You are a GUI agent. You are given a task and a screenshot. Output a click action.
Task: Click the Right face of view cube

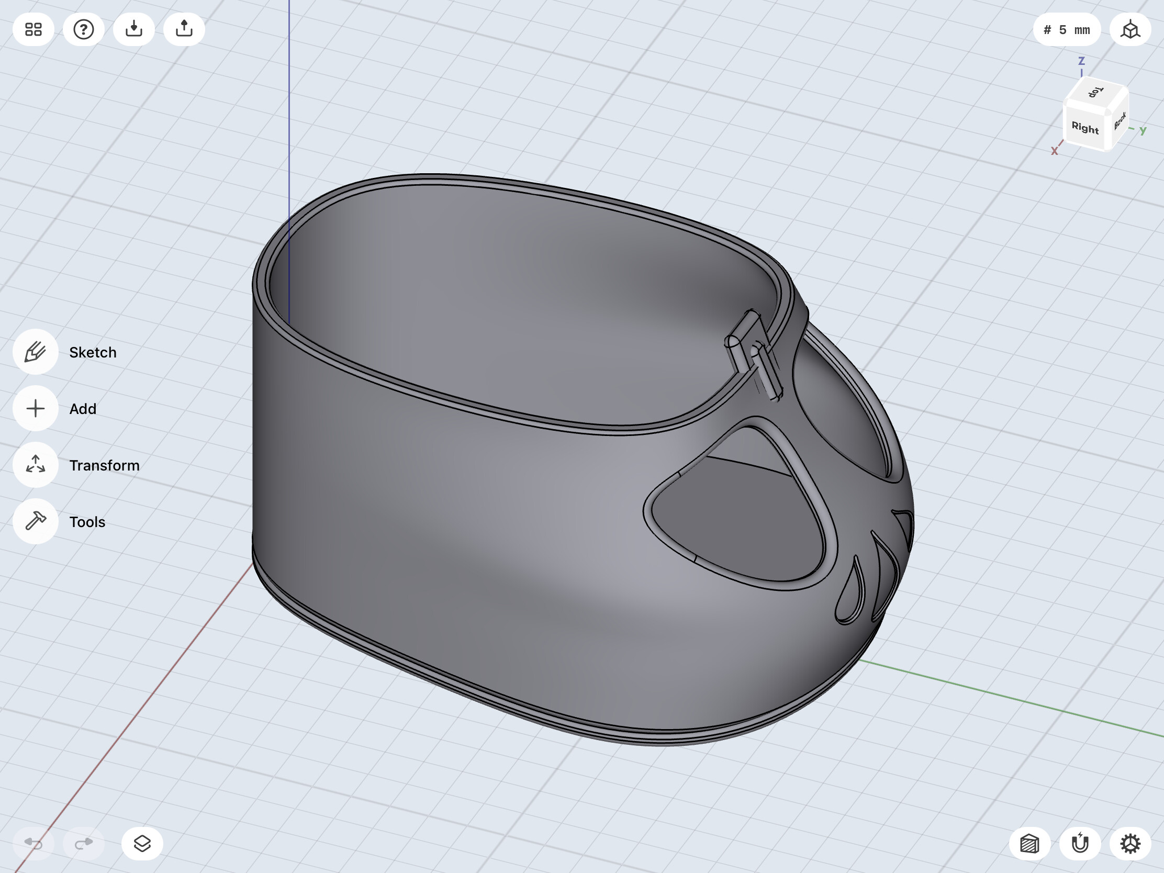[x=1085, y=127]
